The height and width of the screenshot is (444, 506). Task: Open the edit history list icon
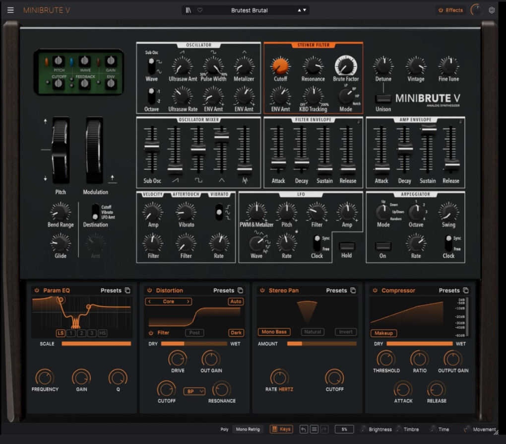[314, 429]
